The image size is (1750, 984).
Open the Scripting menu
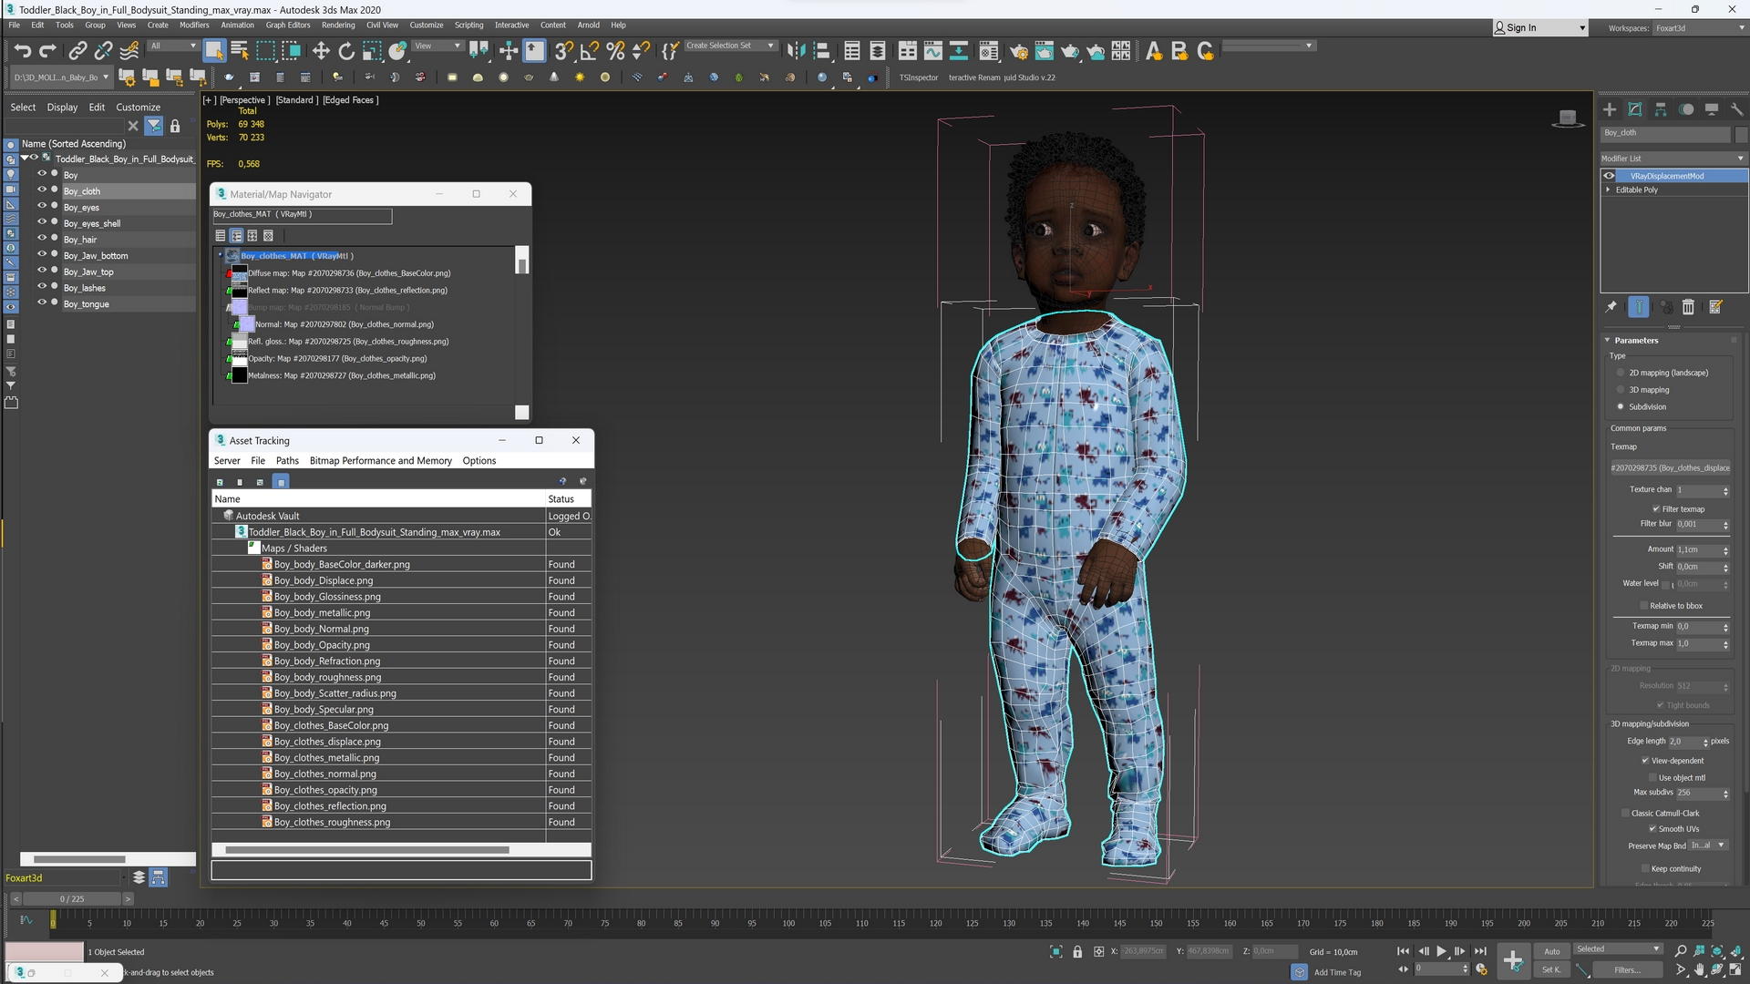click(469, 26)
